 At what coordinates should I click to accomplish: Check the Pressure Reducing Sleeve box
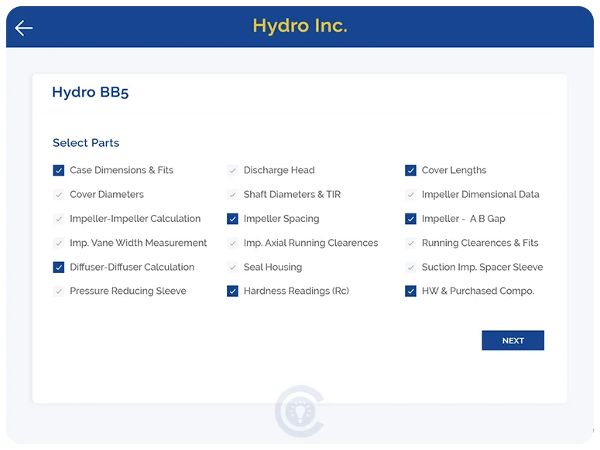pos(59,291)
